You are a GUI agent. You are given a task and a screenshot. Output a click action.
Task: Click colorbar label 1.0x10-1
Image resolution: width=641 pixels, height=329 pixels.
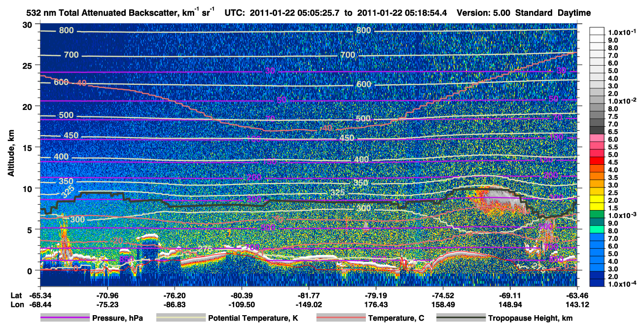(x=623, y=32)
